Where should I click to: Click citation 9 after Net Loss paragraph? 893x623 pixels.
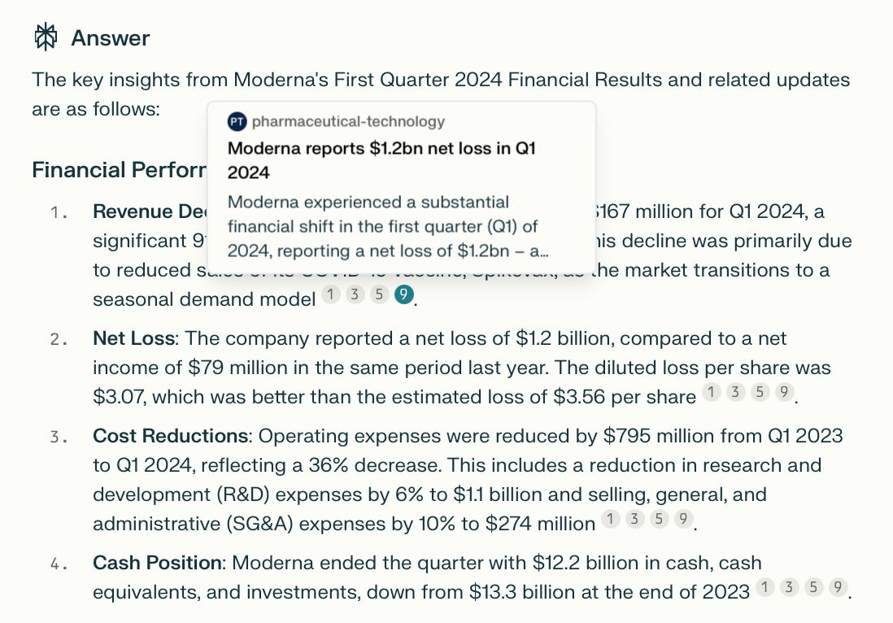(785, 392)
